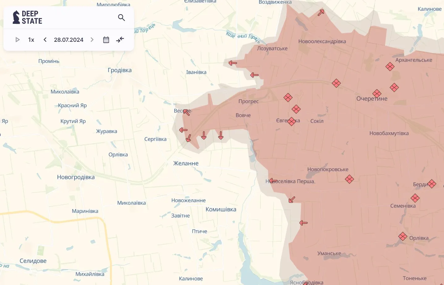Go to the previous date
The width and height of the screenshot is (444, 285).
45,40
